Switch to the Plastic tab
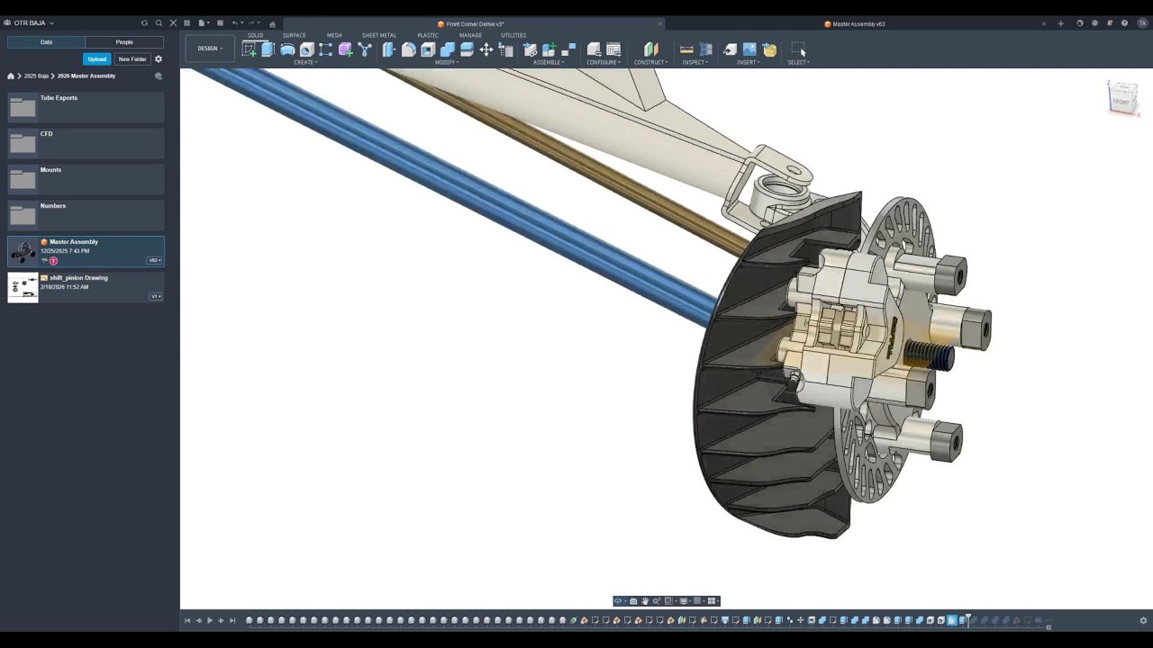The height and width of the screenshot is (648, 1153). tap(428, 35)
